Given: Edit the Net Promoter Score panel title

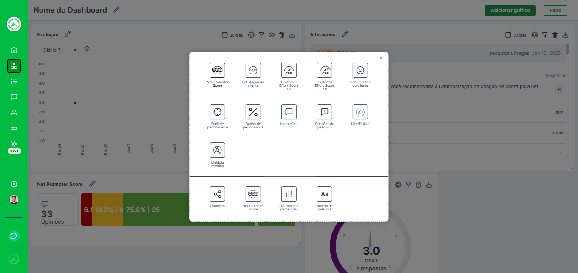Looking at the screenshot, I should (92, 184).
